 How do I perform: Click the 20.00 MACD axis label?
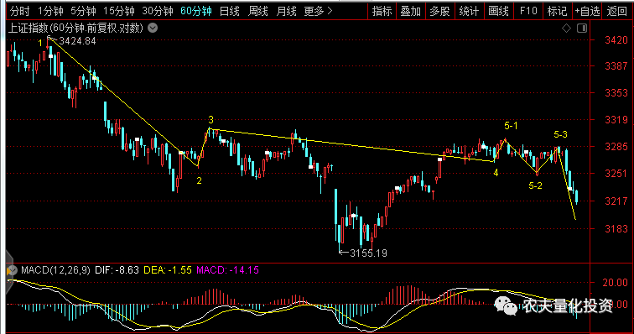(615, 283)
